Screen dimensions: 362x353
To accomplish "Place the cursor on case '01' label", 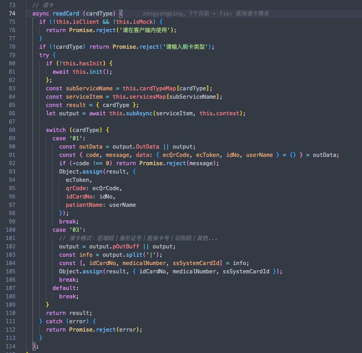I will pos(69,138).
